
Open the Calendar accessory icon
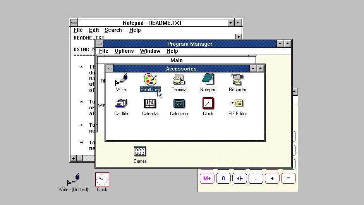coord(150,104)
